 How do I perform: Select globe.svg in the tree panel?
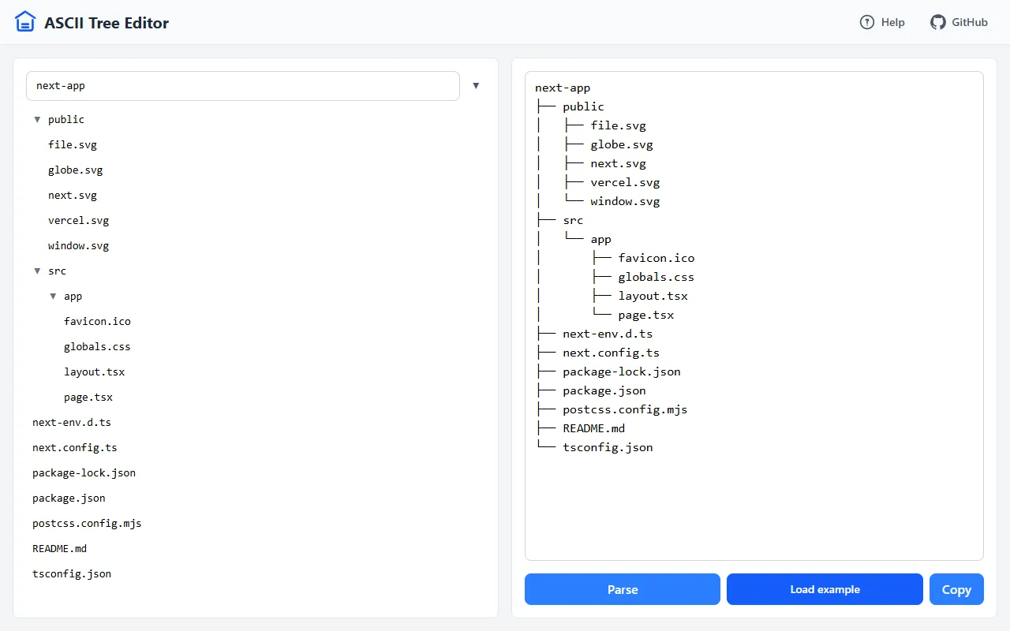[x=75, y=170]
